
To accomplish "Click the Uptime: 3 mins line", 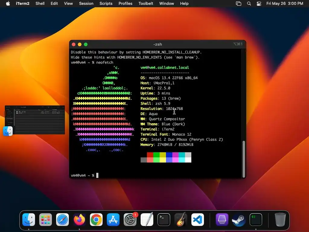I will click(x=155, y=93).
